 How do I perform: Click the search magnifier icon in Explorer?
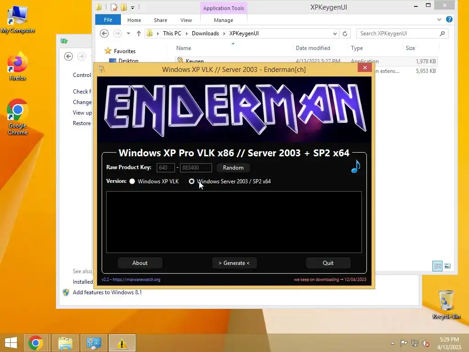[442, 33]
